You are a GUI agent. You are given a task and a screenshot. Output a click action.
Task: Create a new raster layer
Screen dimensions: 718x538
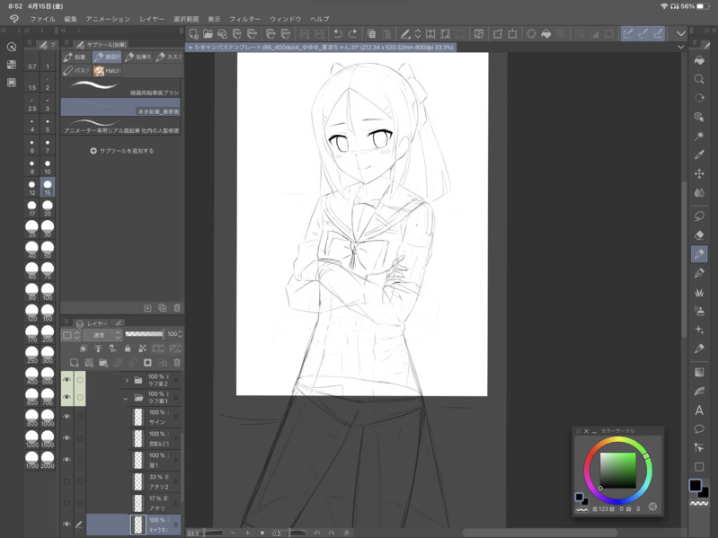tap(74, 363)
